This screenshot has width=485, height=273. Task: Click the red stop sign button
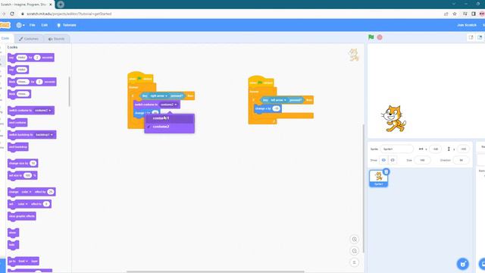click(380, 37)
